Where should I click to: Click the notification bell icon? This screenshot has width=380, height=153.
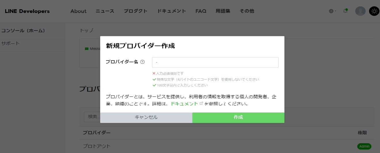[x=345, y=11]
